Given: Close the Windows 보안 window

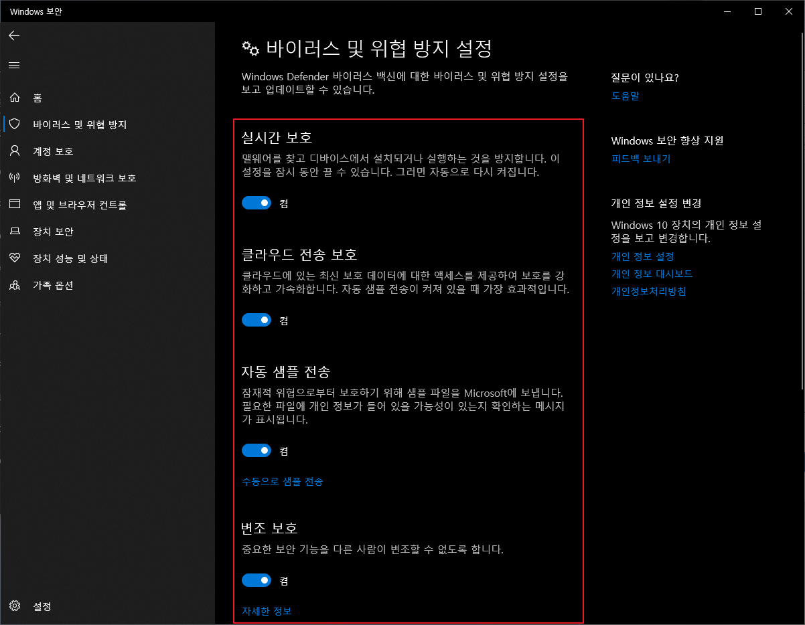Looking at the screenshot, I should [x=789, y=11].
